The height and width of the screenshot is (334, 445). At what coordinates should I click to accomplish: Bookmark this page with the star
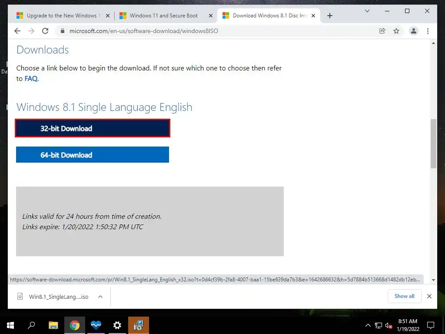click(x=396, y=31)
